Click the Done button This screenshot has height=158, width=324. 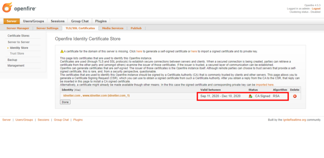click(65, 102)
